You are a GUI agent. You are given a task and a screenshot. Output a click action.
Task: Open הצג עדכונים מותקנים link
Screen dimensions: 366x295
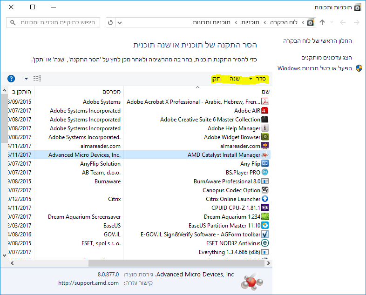[x=326, y=58]
